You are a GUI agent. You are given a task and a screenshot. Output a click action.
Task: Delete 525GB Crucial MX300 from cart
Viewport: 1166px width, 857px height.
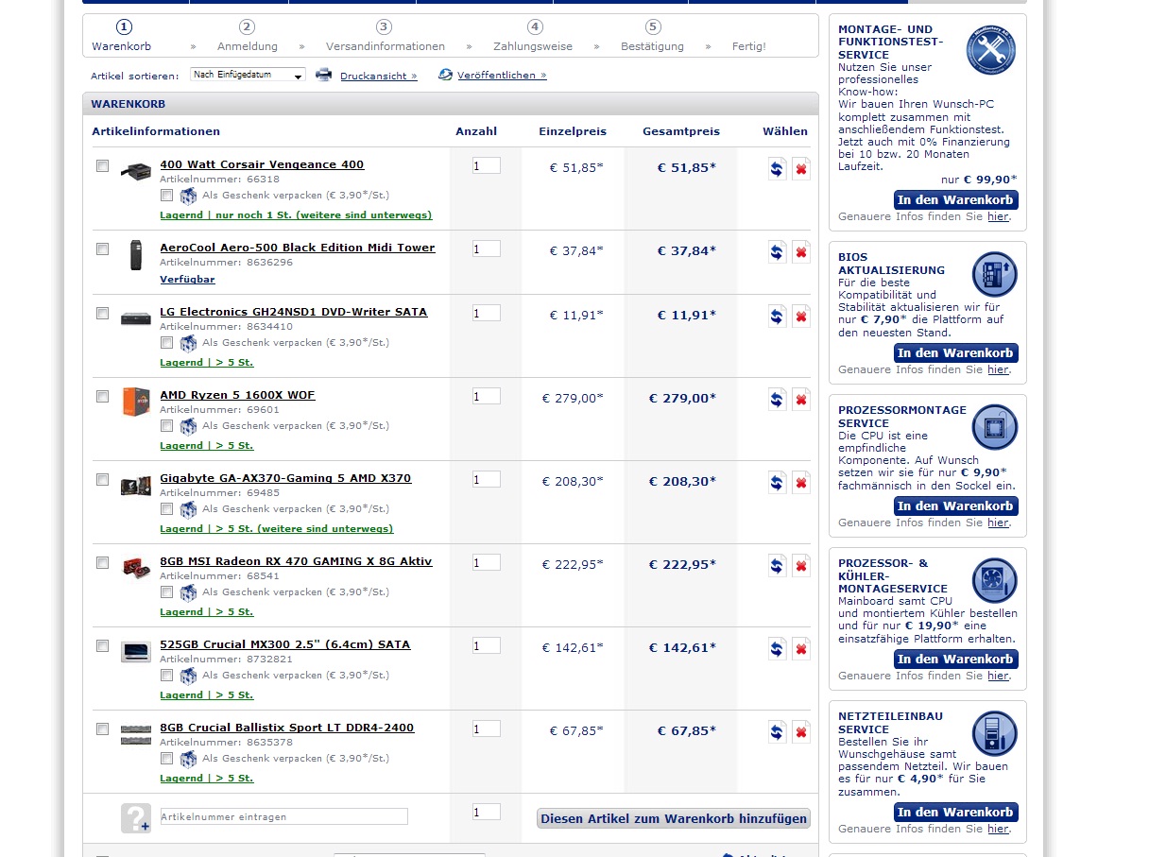click(801, 649)
